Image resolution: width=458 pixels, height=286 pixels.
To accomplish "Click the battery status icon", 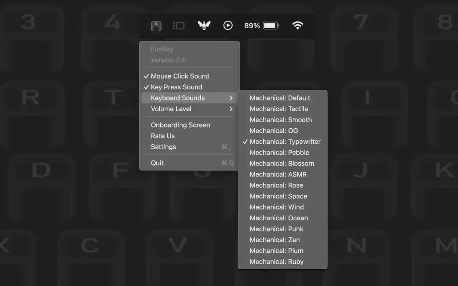I will click(271, 26).
